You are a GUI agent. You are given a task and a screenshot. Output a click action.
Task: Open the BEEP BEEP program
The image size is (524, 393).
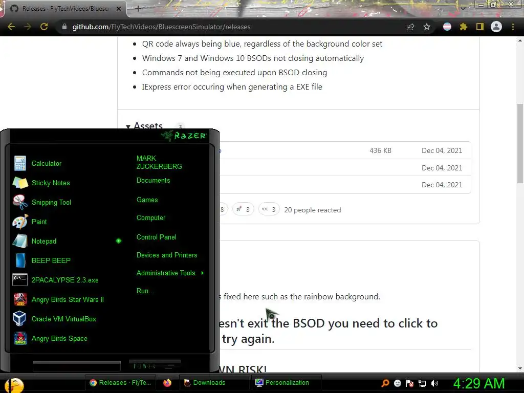(x=51, y=260)
